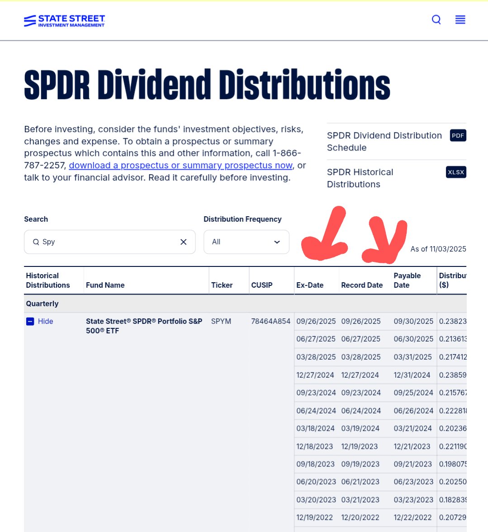
Task: Open the PDF badge for Distribution Schedule
Action: click(458, 135)
